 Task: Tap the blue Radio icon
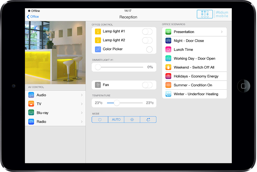(31, 122)
